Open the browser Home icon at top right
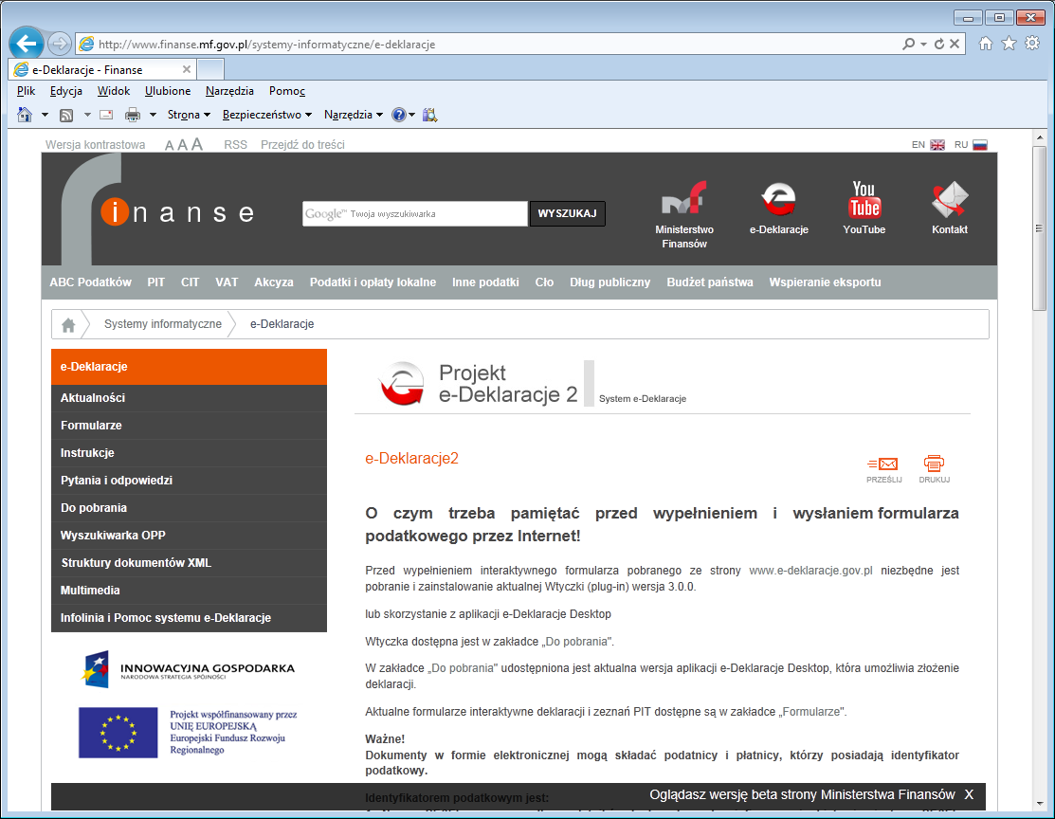Viewport: 1055px width, 819px height. pyautogui.click(x=986, y=44)
